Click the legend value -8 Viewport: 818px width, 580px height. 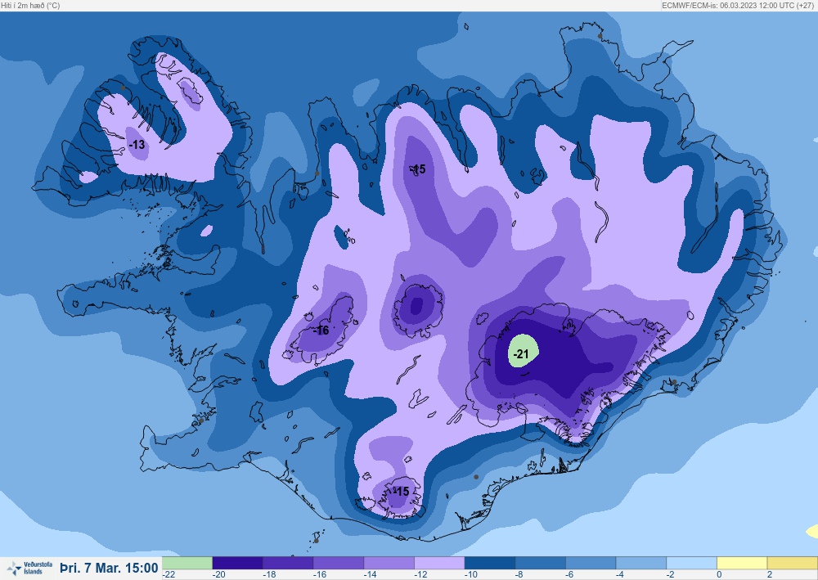point(519,574)
